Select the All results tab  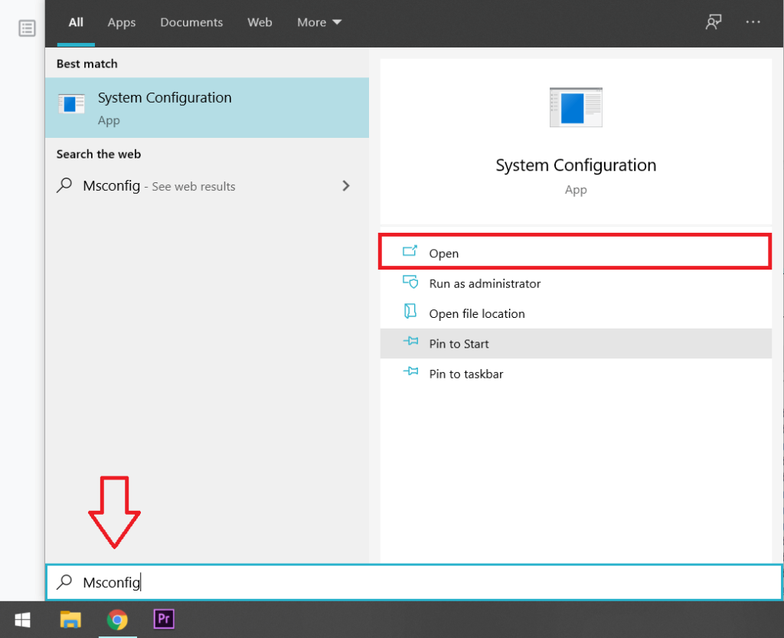[x=76, y=22]
